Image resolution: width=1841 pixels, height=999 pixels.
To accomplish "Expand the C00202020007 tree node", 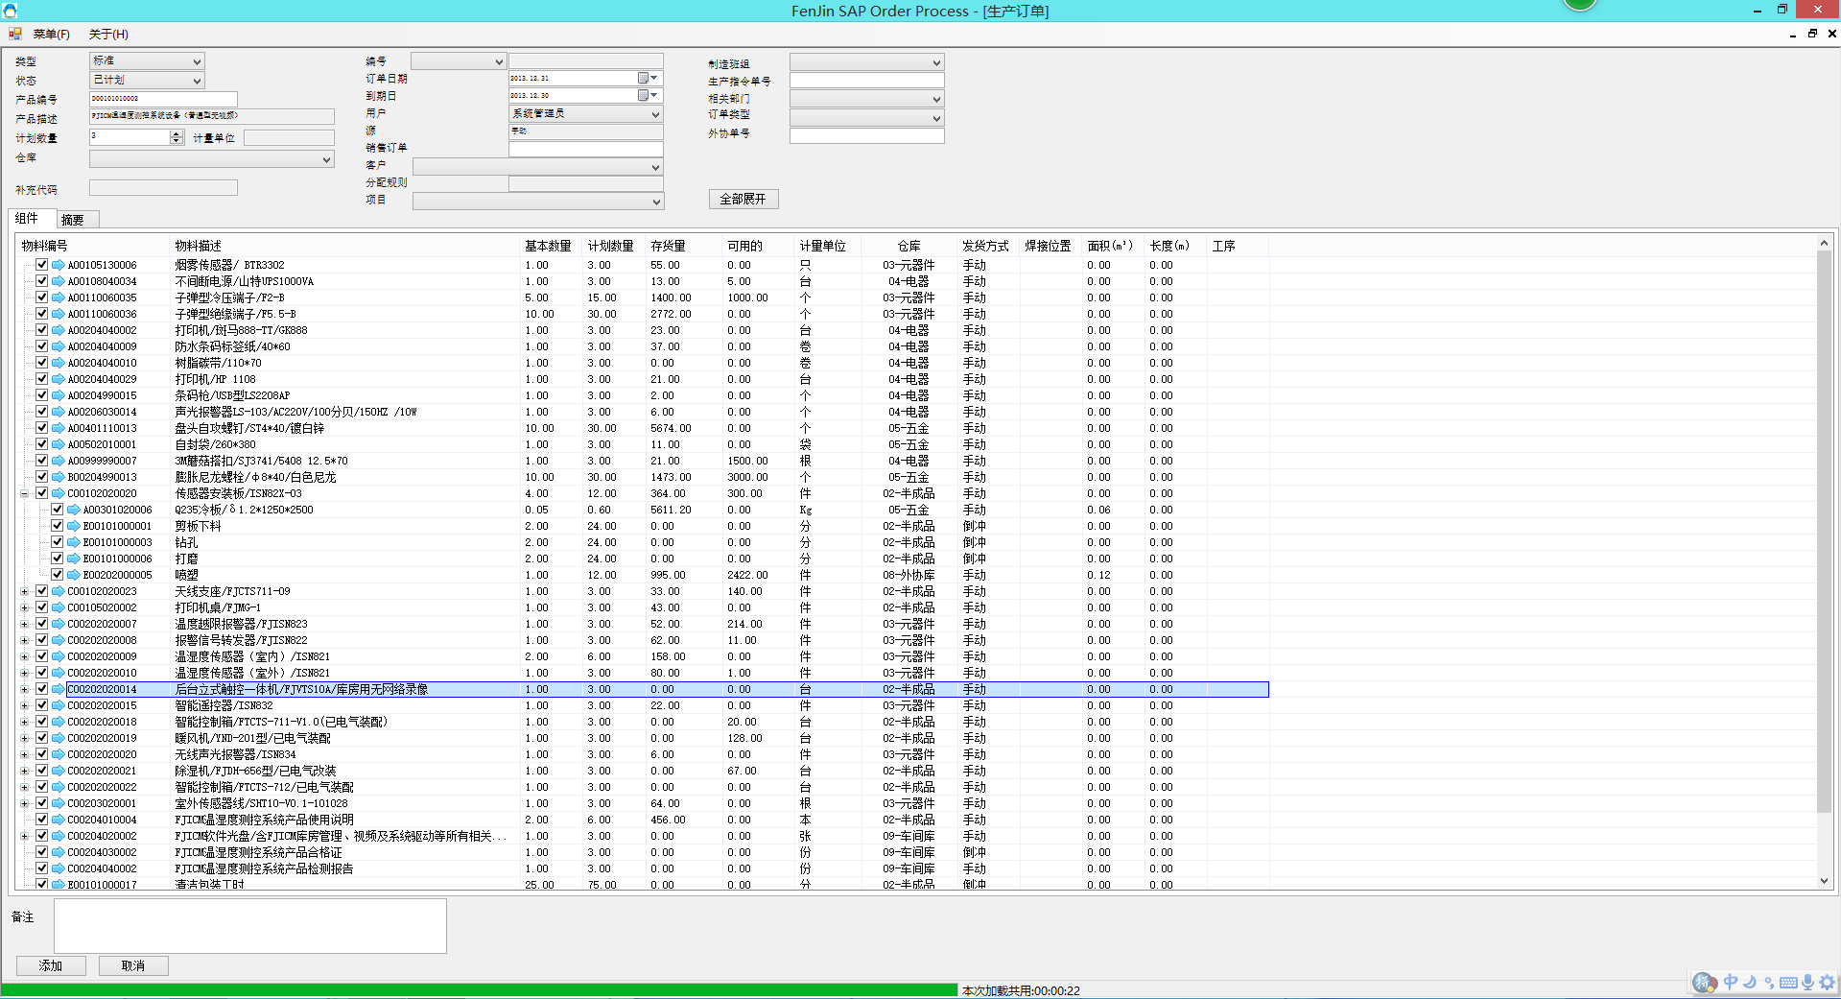I will (24, 624).
